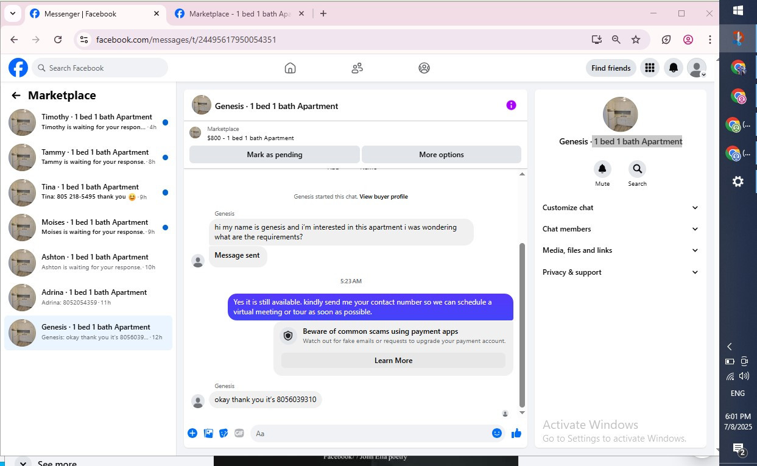Expand the Customize chat section
Viewport: 757px width, 466px height.
click(620, 208)
